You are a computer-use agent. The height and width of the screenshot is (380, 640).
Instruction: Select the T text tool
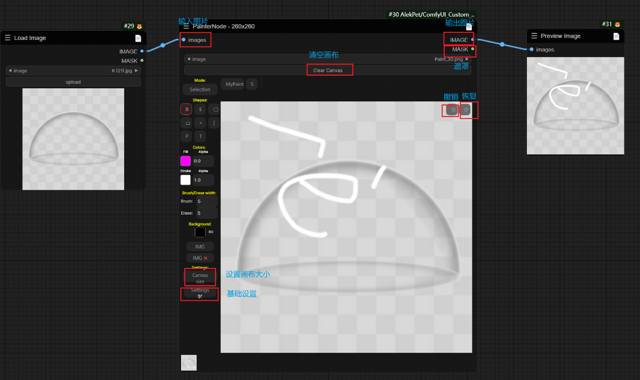pos(200,136)
